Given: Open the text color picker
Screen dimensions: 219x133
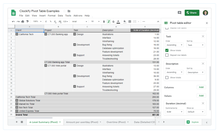Looking at the screenshot, I should (x=118, y=21).
